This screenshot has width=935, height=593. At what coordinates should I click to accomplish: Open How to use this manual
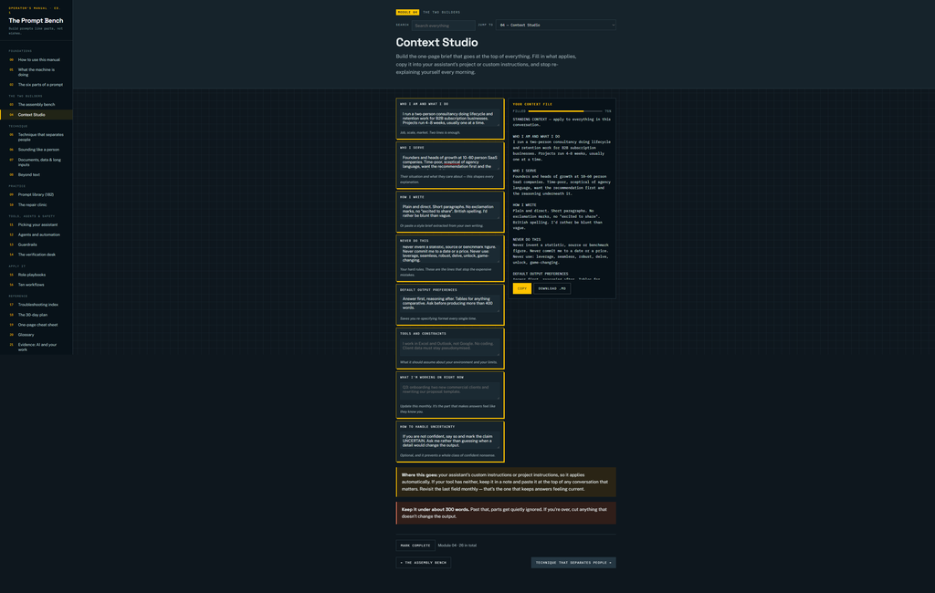pos(38,59)
